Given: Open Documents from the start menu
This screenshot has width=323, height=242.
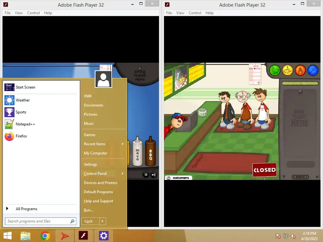Looking at the screenshot, I should pyautogui.click(x=93, y=105).
